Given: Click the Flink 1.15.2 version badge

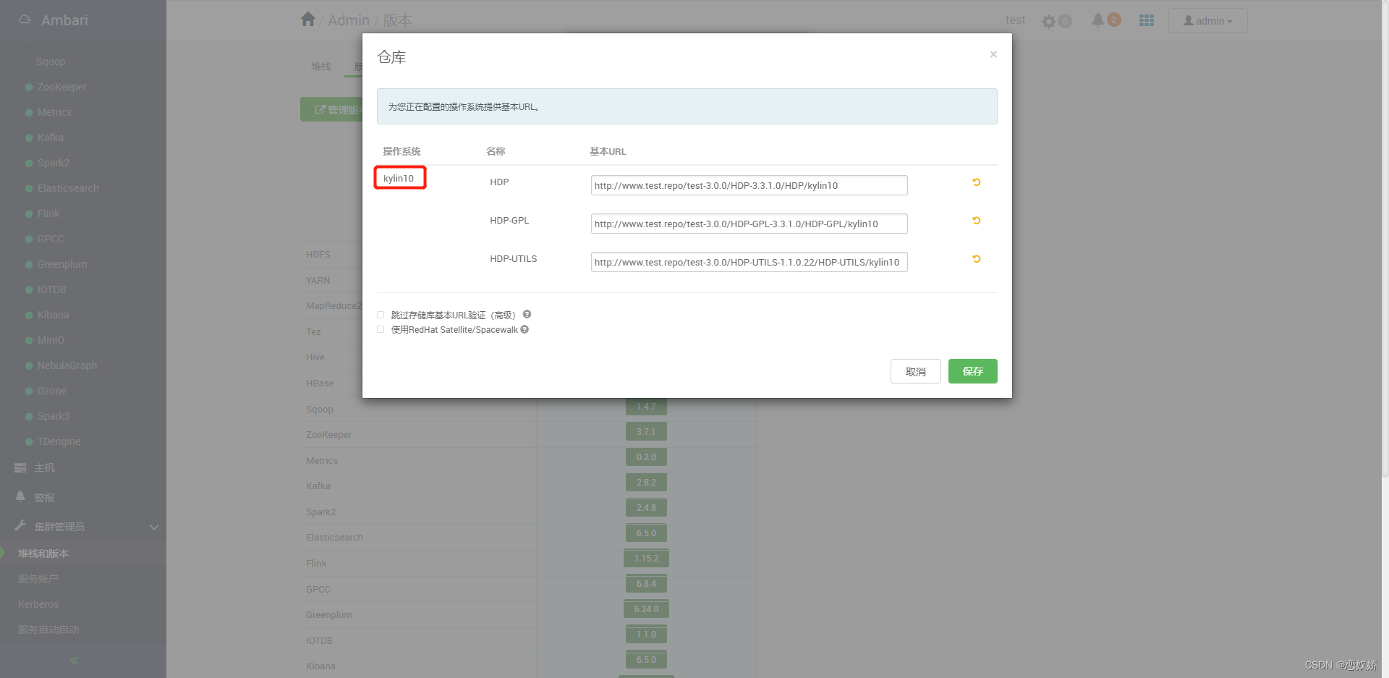Looking at the screenshot, I should (x=646, y=559).
